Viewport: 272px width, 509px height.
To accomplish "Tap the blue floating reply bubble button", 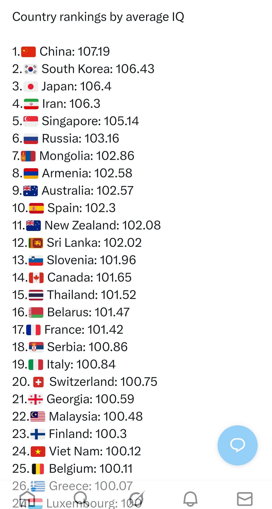I will (x=237, y=445).
